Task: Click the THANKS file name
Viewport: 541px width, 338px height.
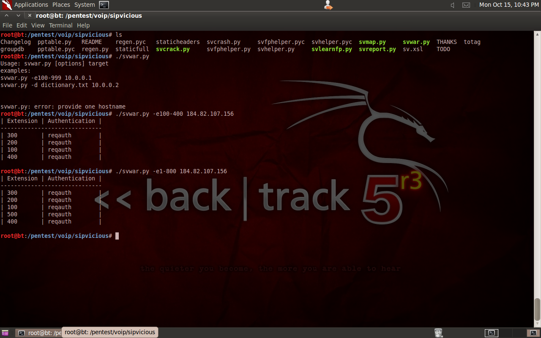Action: point(447,42)
